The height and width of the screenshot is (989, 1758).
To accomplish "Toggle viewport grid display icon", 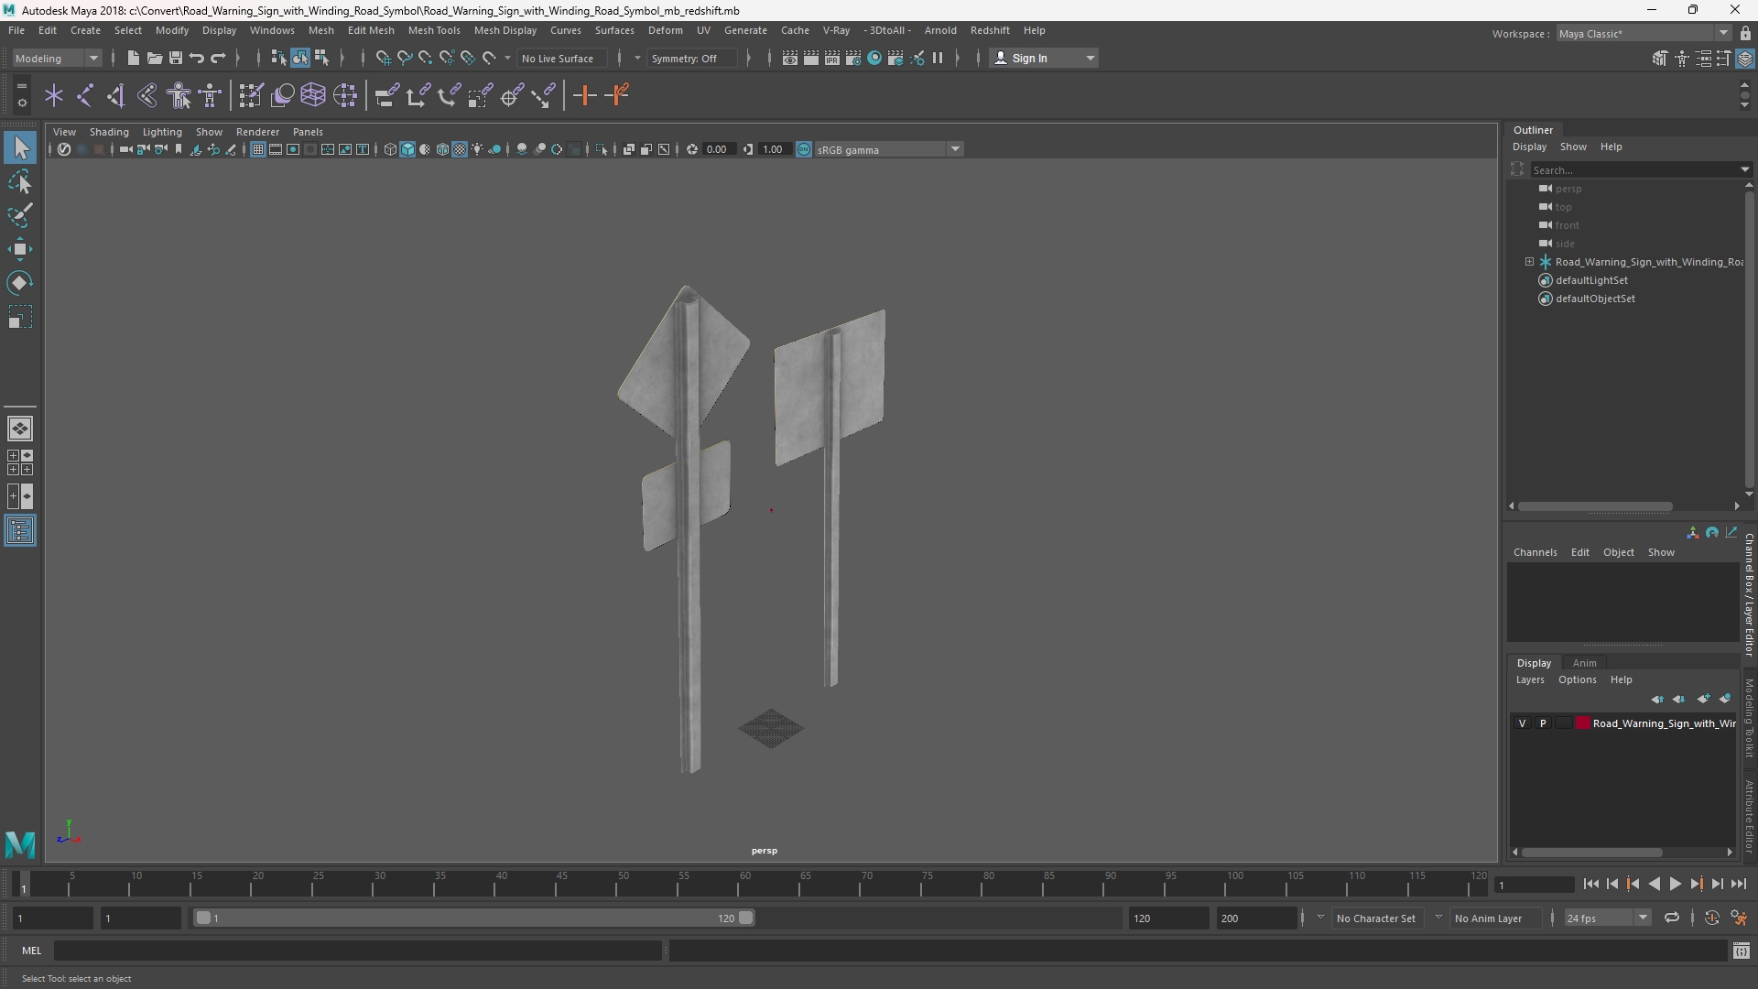I will [258, 149].
